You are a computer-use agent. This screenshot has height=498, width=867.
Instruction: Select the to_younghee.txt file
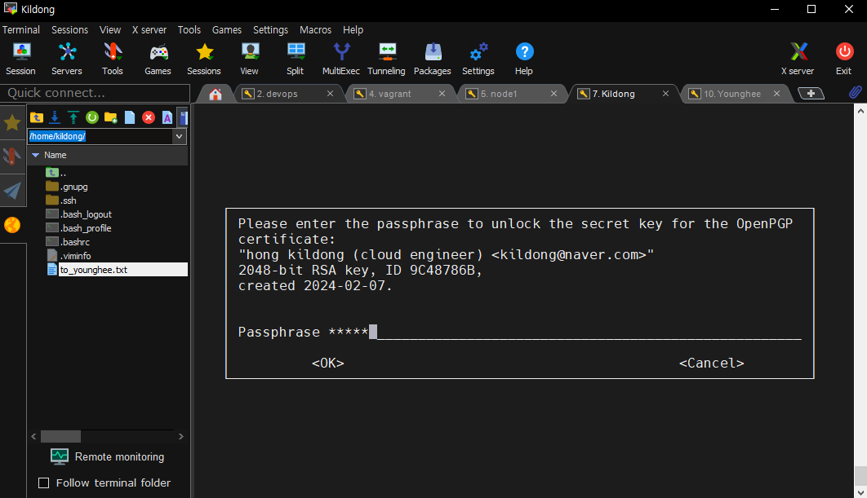(118, 270)
